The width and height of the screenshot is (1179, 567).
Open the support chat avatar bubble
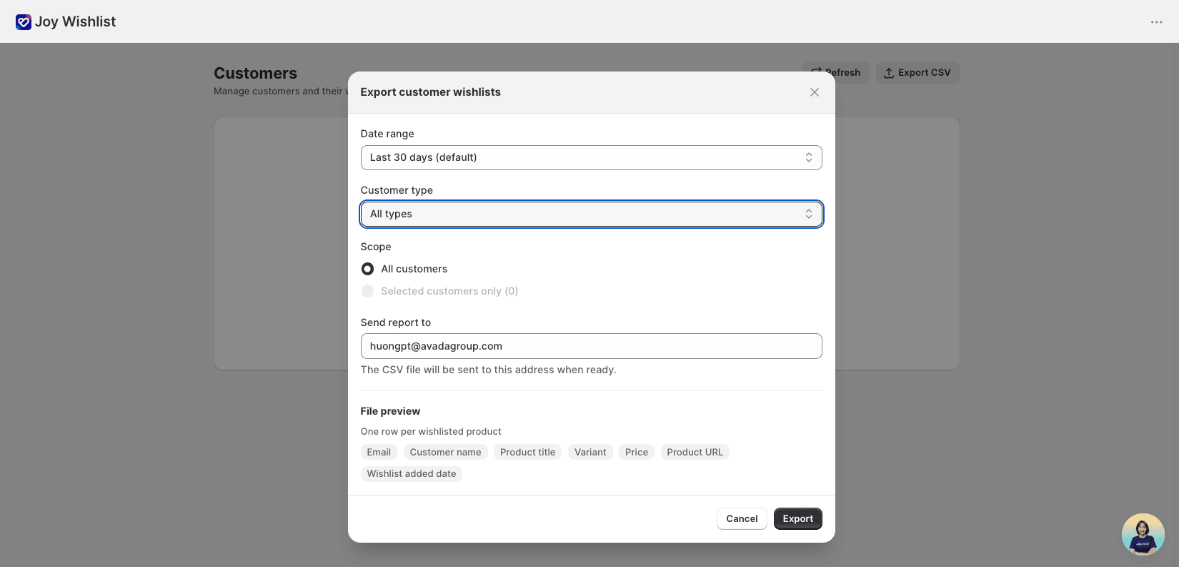[1143, 534]
